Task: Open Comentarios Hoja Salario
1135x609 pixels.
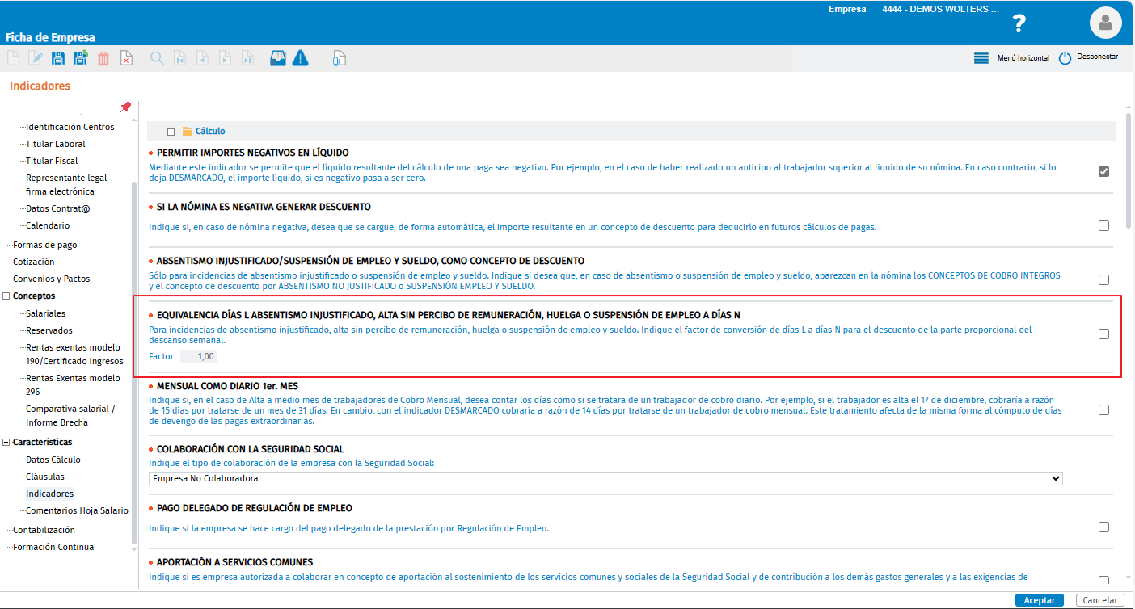Action: coord(77,510)
